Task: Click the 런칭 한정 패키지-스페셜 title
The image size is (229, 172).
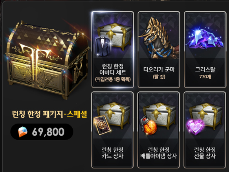Action: click(49, 114)
